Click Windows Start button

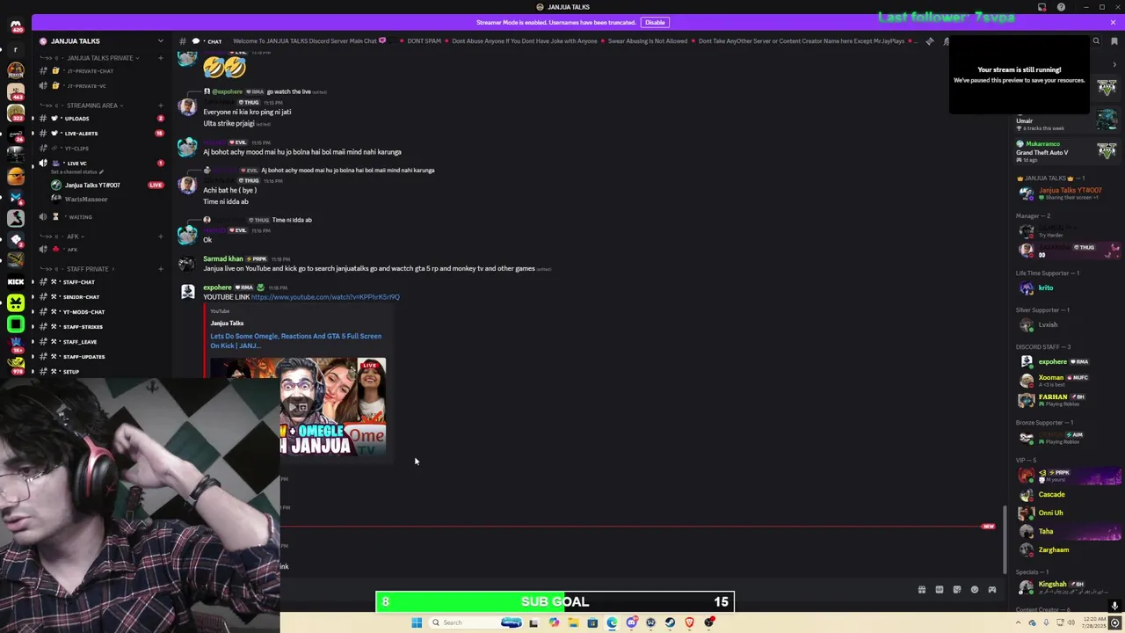[x=417, y=622]
